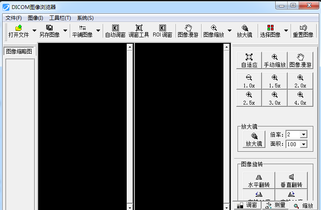Set zoom to 2.0x
The image size is (321, 210).
300,81
